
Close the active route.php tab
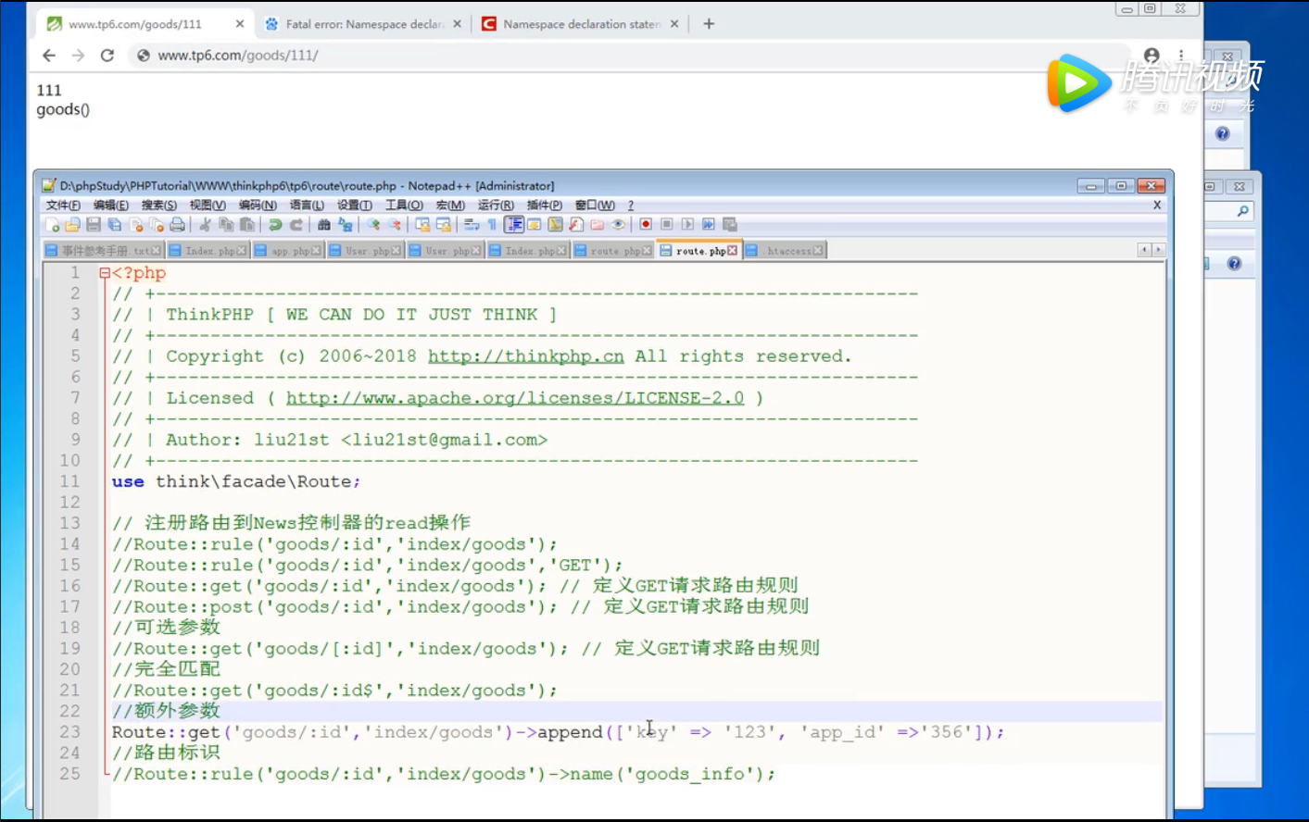[733, 251]
